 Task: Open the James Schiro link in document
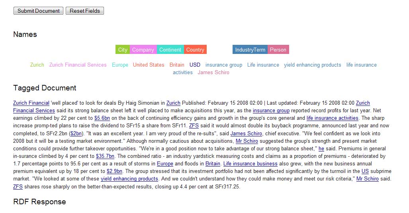[246, 133]
